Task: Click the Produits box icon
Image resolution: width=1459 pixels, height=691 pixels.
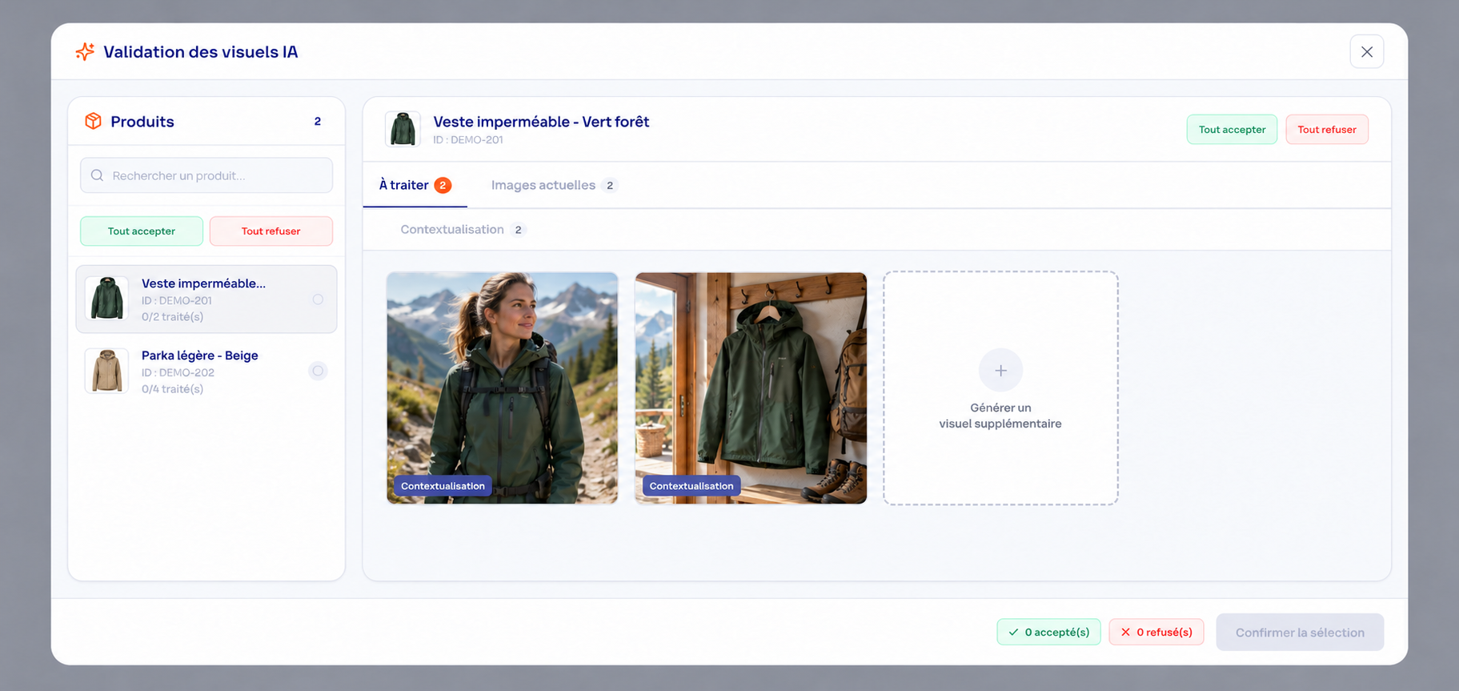Action: point(94,121)
